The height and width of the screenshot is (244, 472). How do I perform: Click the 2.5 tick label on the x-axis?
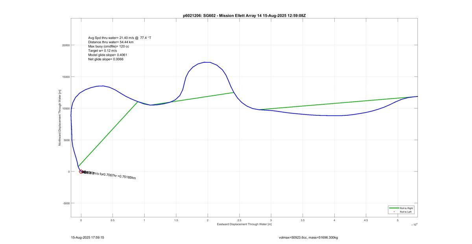tap(239, 220)
